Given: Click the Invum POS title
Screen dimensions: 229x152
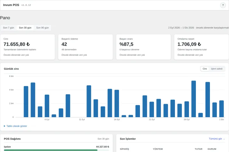Looking at the screenshot, I should 11,5.
